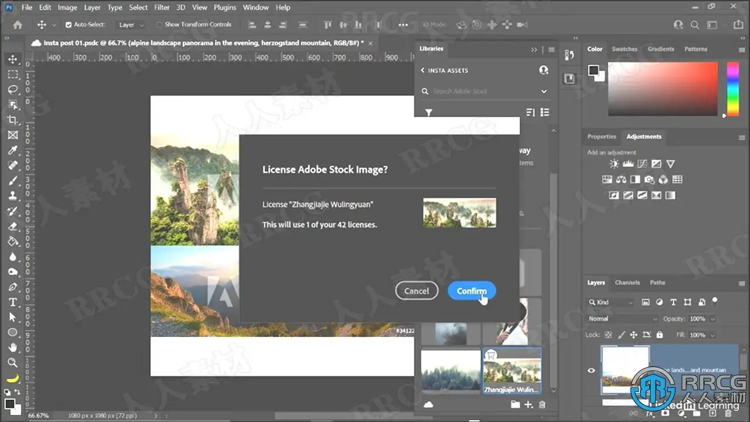
Task: Open the Normal blend mode dropdown
Action: 623,318
